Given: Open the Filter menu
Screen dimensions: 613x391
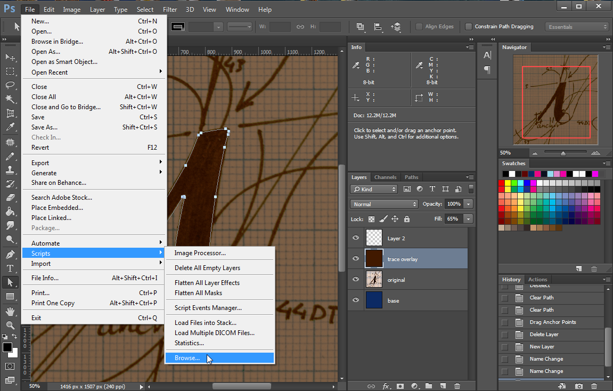Looking at the screenshot, I should click(x=170, y=10).
